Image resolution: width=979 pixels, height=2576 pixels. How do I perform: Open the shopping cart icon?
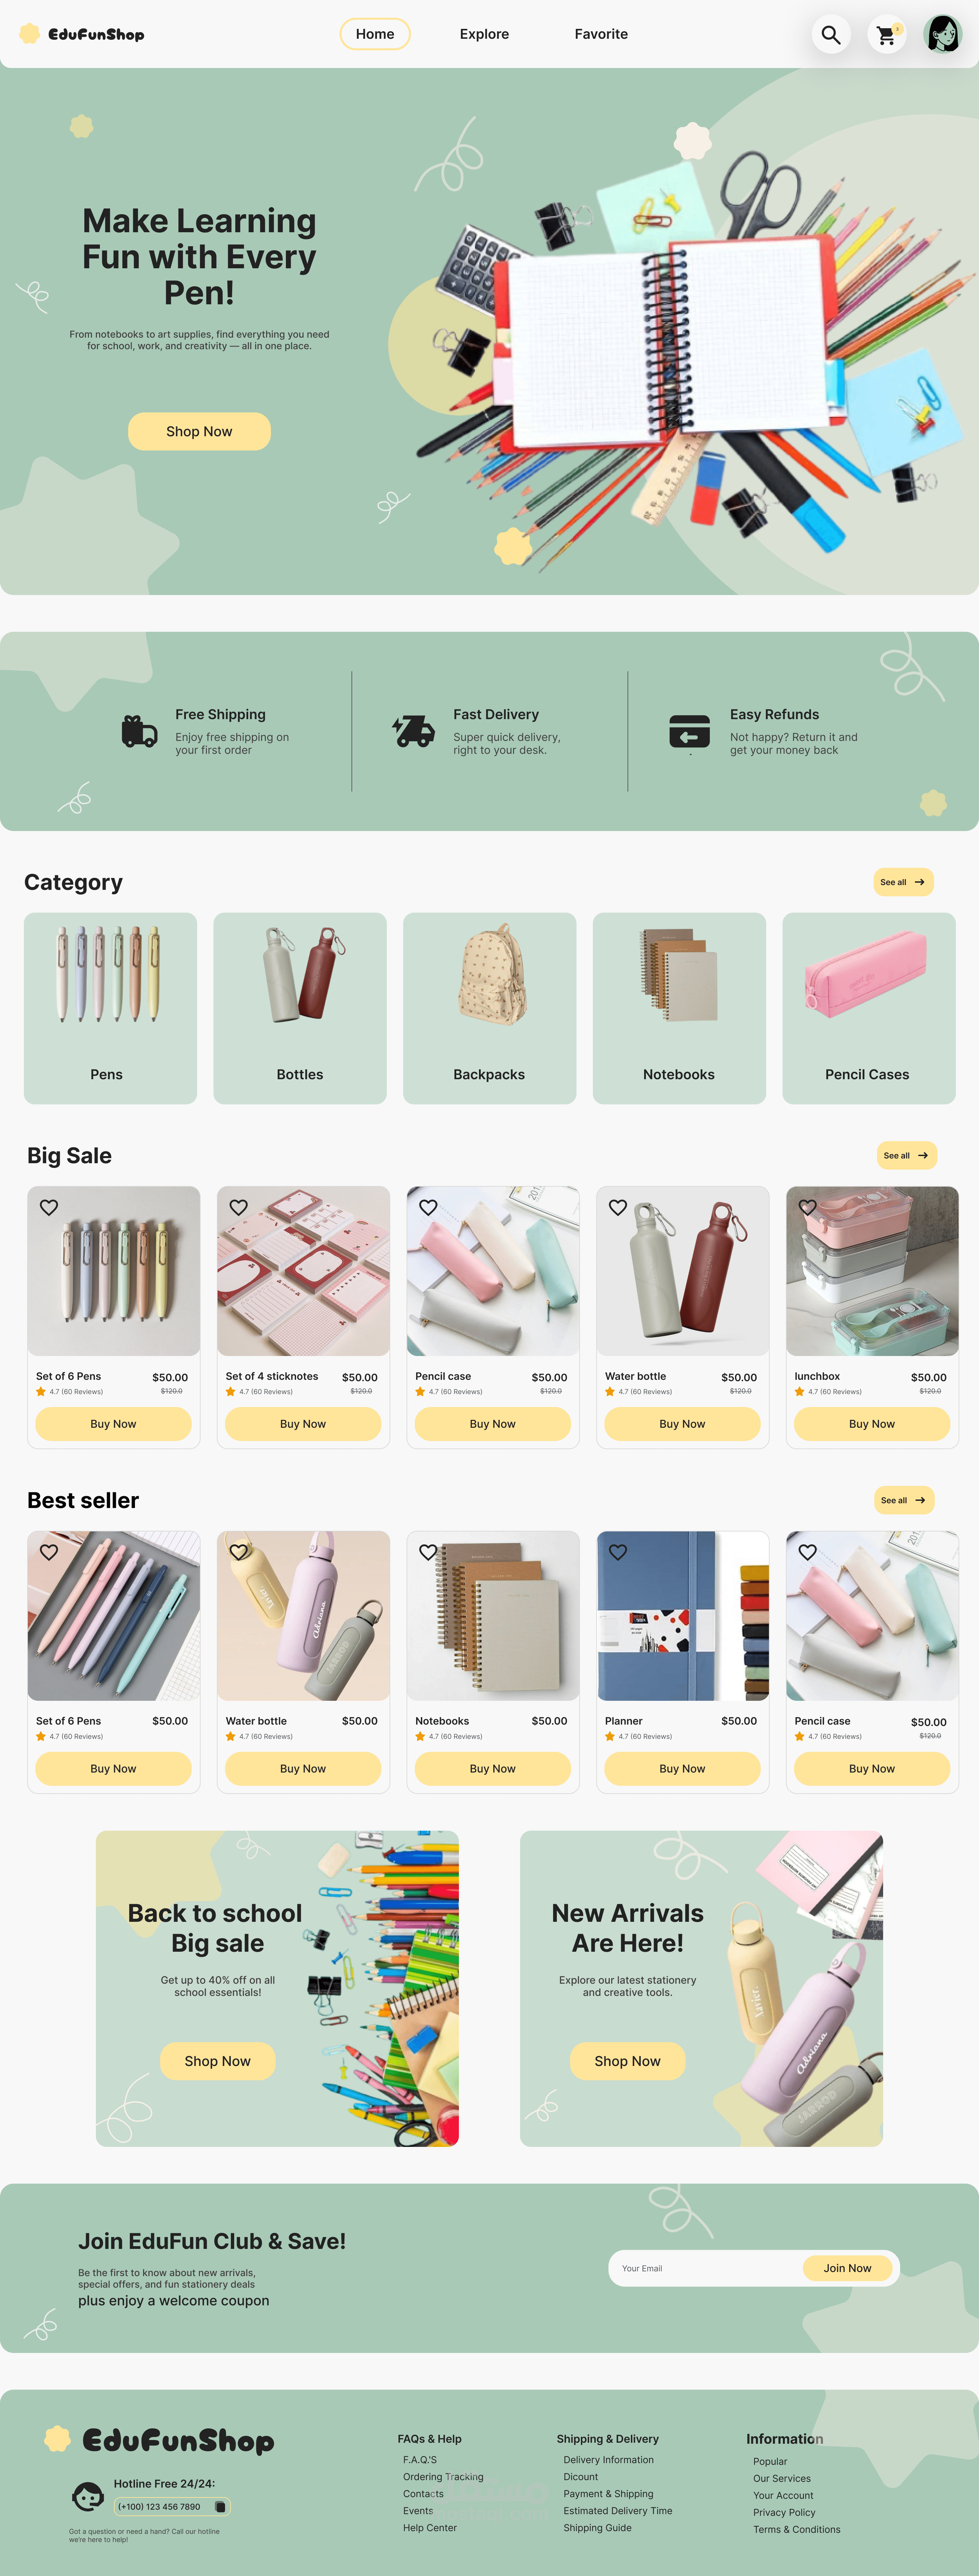[x=886, y=35]
